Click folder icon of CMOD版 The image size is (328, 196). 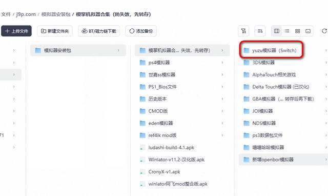pyautogui.click(x=142, y=111)
